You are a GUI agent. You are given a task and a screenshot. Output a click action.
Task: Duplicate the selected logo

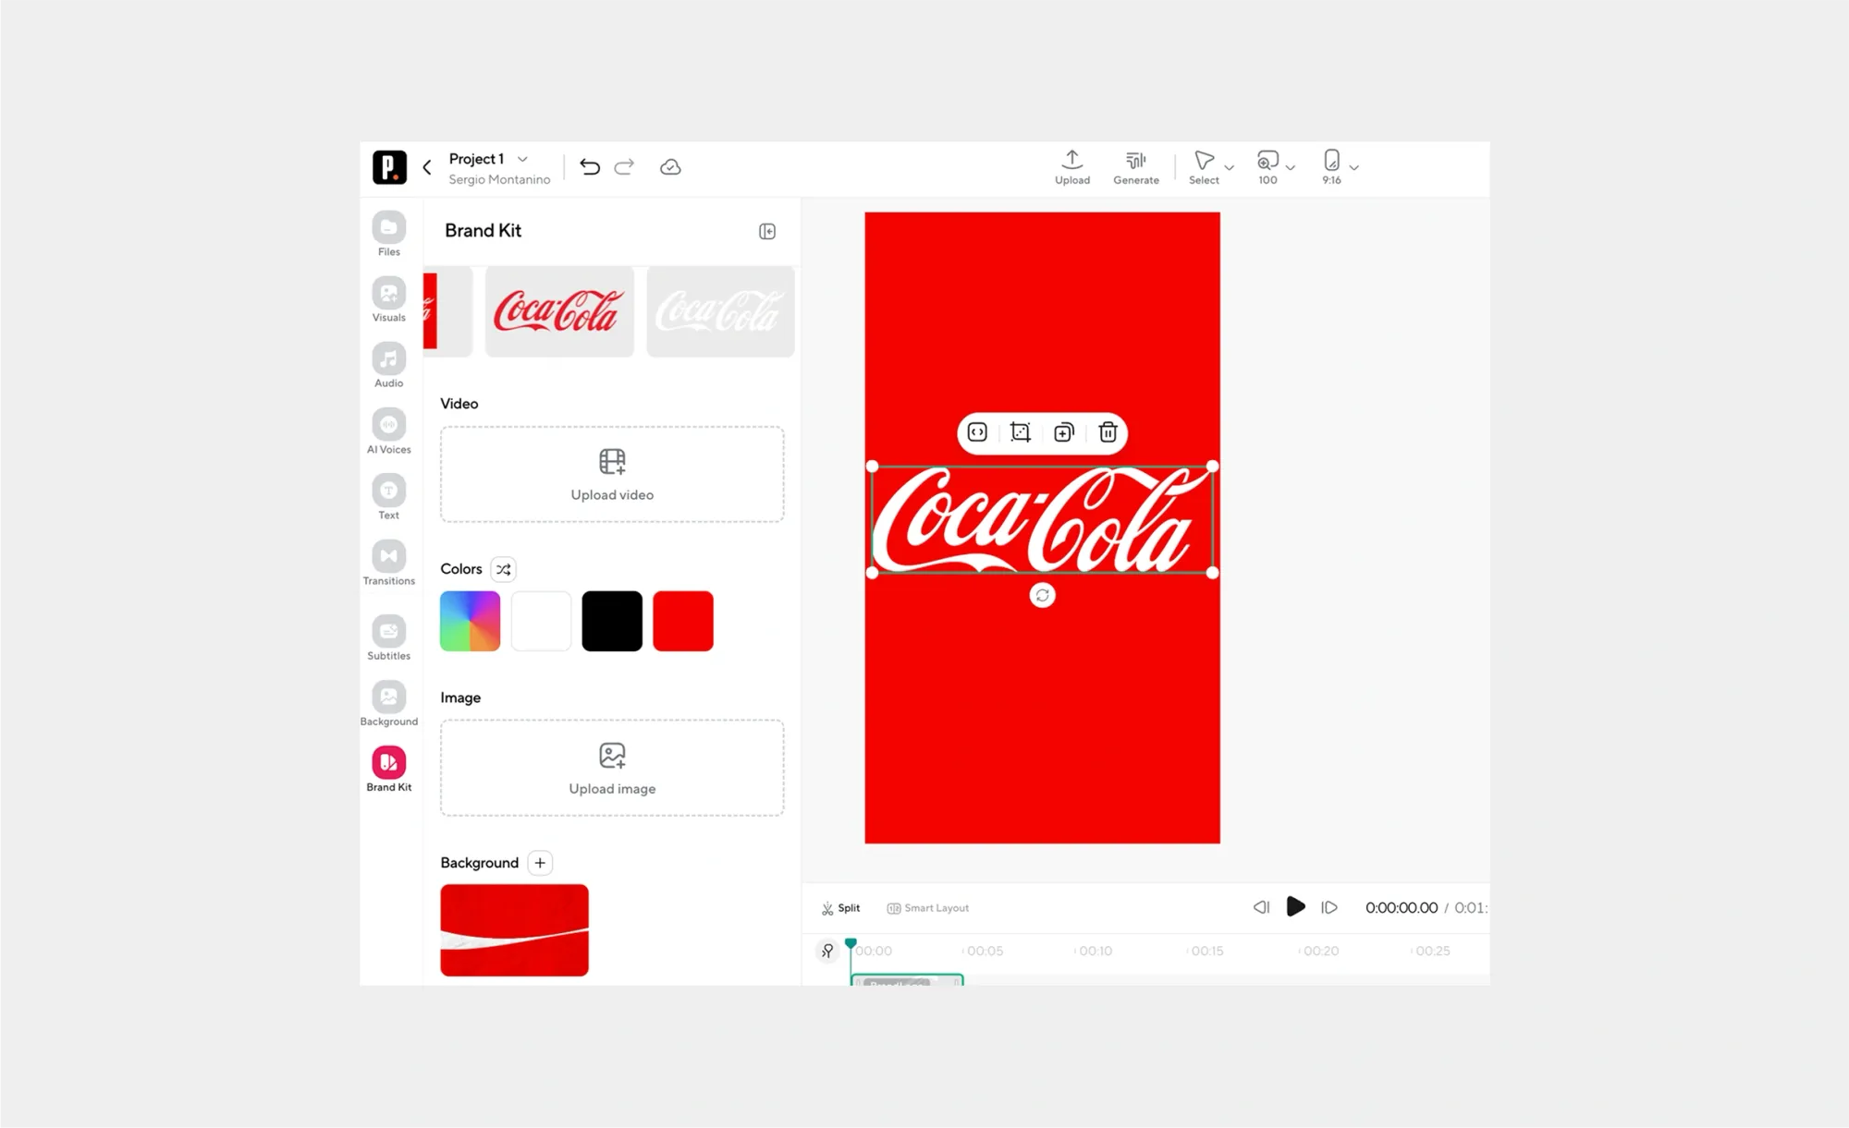click(x=1064, y=432)
